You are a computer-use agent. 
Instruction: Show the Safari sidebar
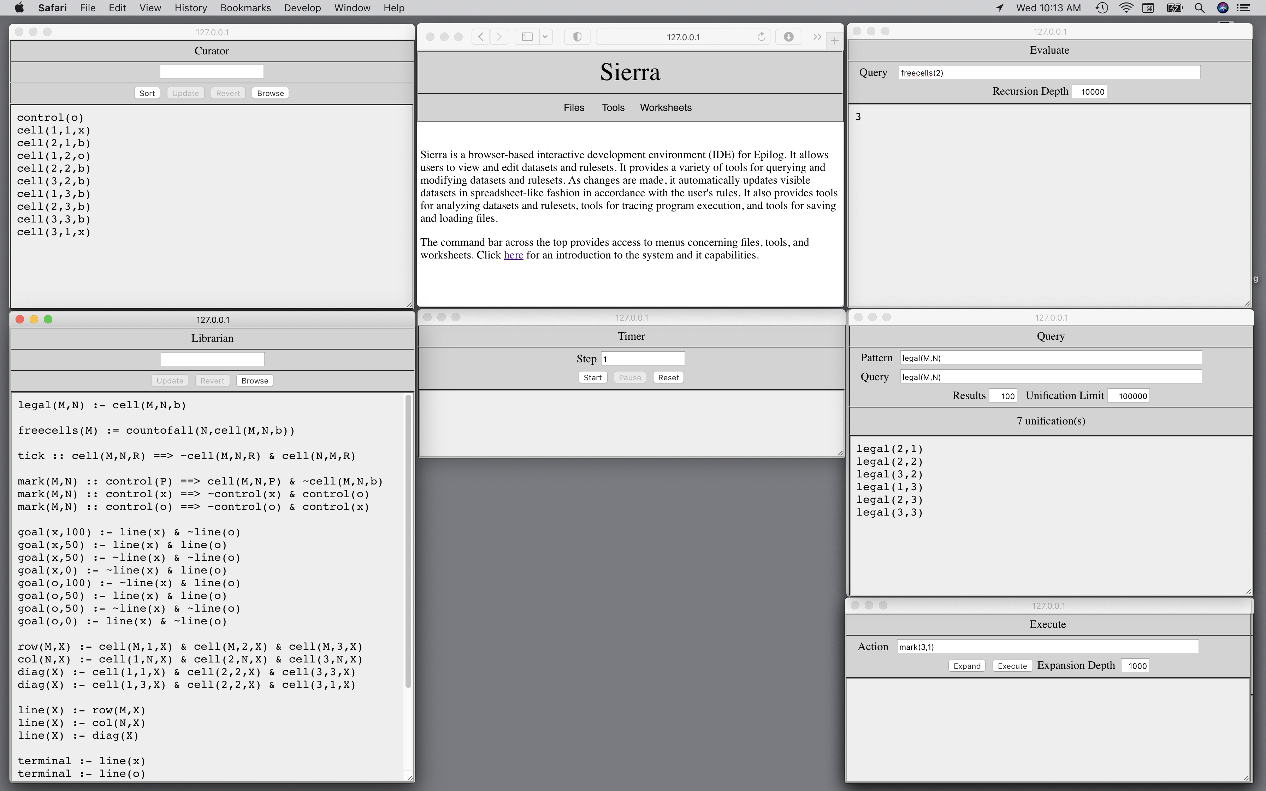(x=527, y=37)
